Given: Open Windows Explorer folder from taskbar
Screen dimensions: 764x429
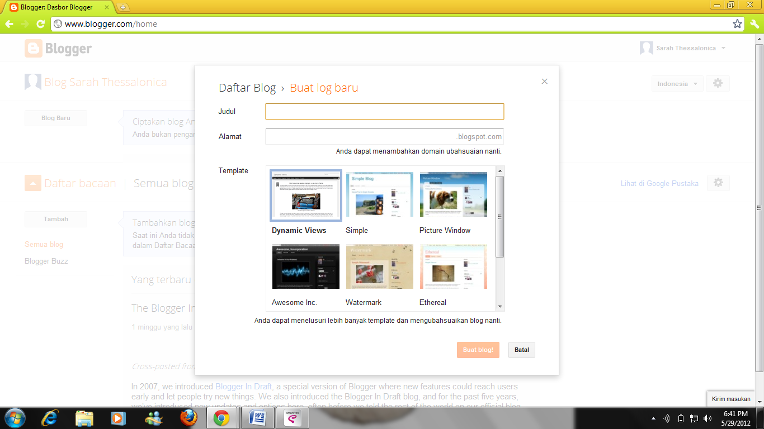Looking at the screenshot, I should click(x=84, y=418).
